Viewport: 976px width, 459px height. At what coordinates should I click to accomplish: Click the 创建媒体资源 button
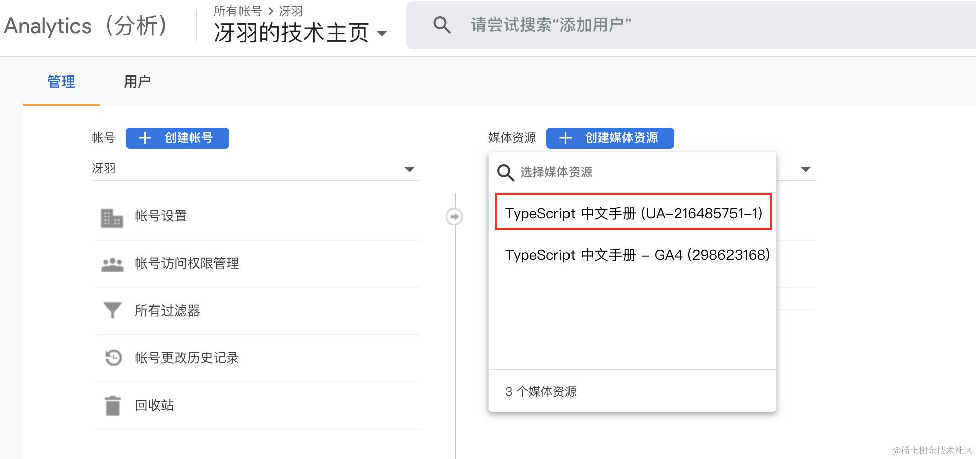[x=610, y=138]
